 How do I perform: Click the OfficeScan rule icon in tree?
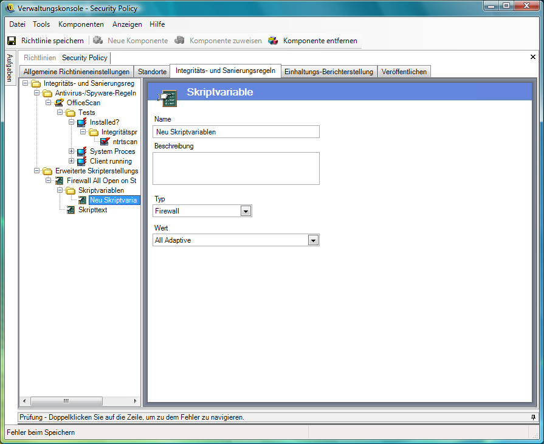tap(60, 103)
